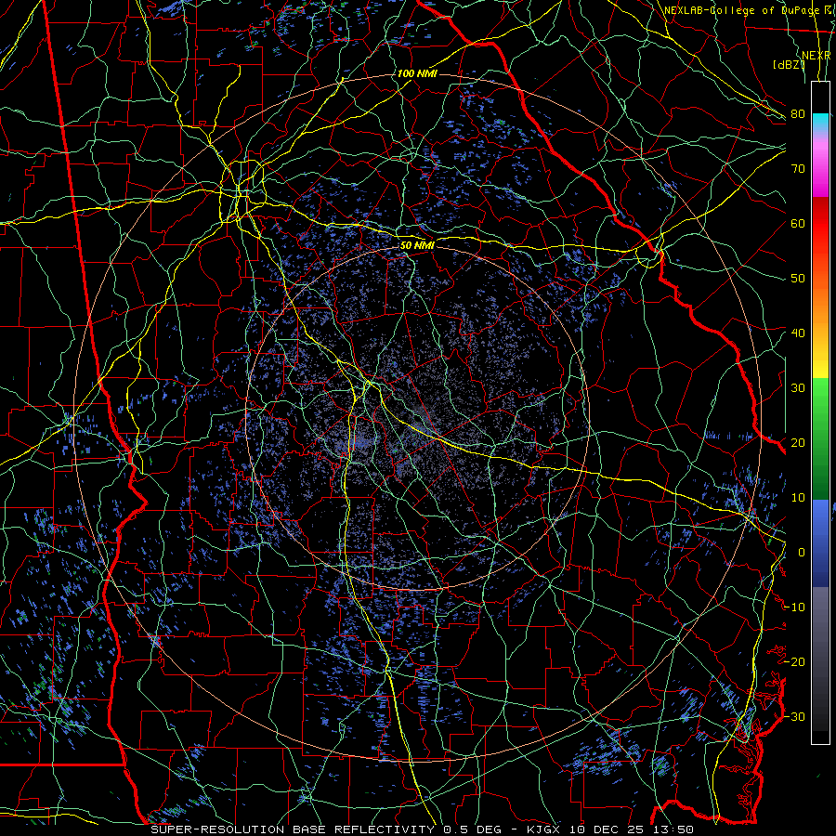Click the green band of the color bar

pos(820,438)
